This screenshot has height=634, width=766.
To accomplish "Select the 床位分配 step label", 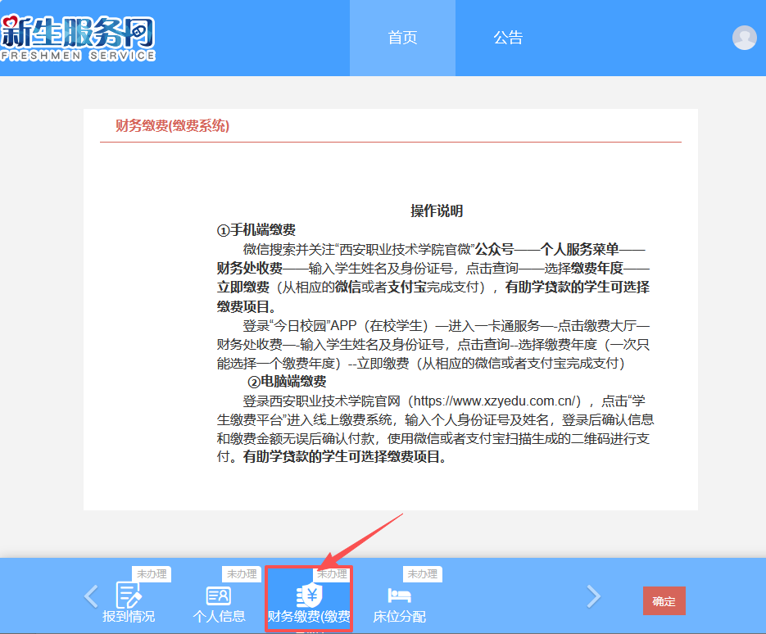I will click(x=399, y=617).
